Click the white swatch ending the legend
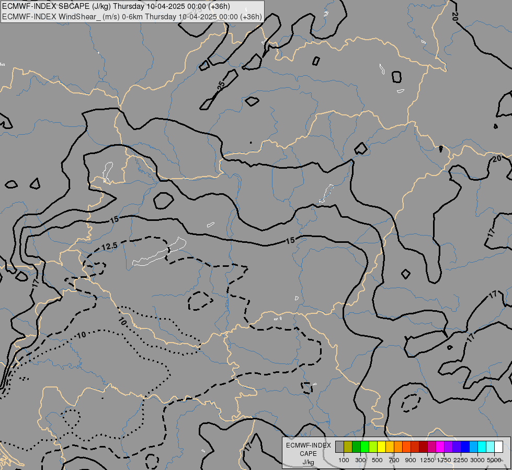Viewport: 512px width, 470px height. tap(498, 446)
